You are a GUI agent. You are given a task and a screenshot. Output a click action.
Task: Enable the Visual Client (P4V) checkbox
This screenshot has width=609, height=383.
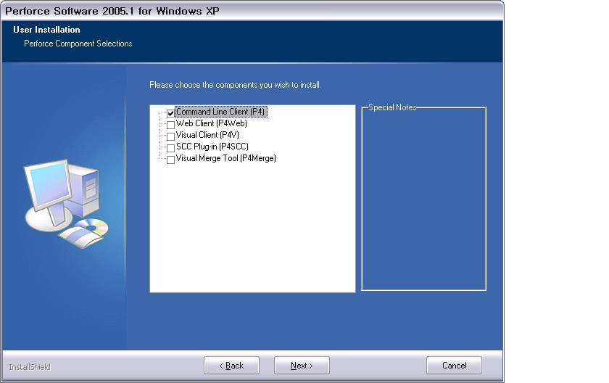(x=170, y=136)
